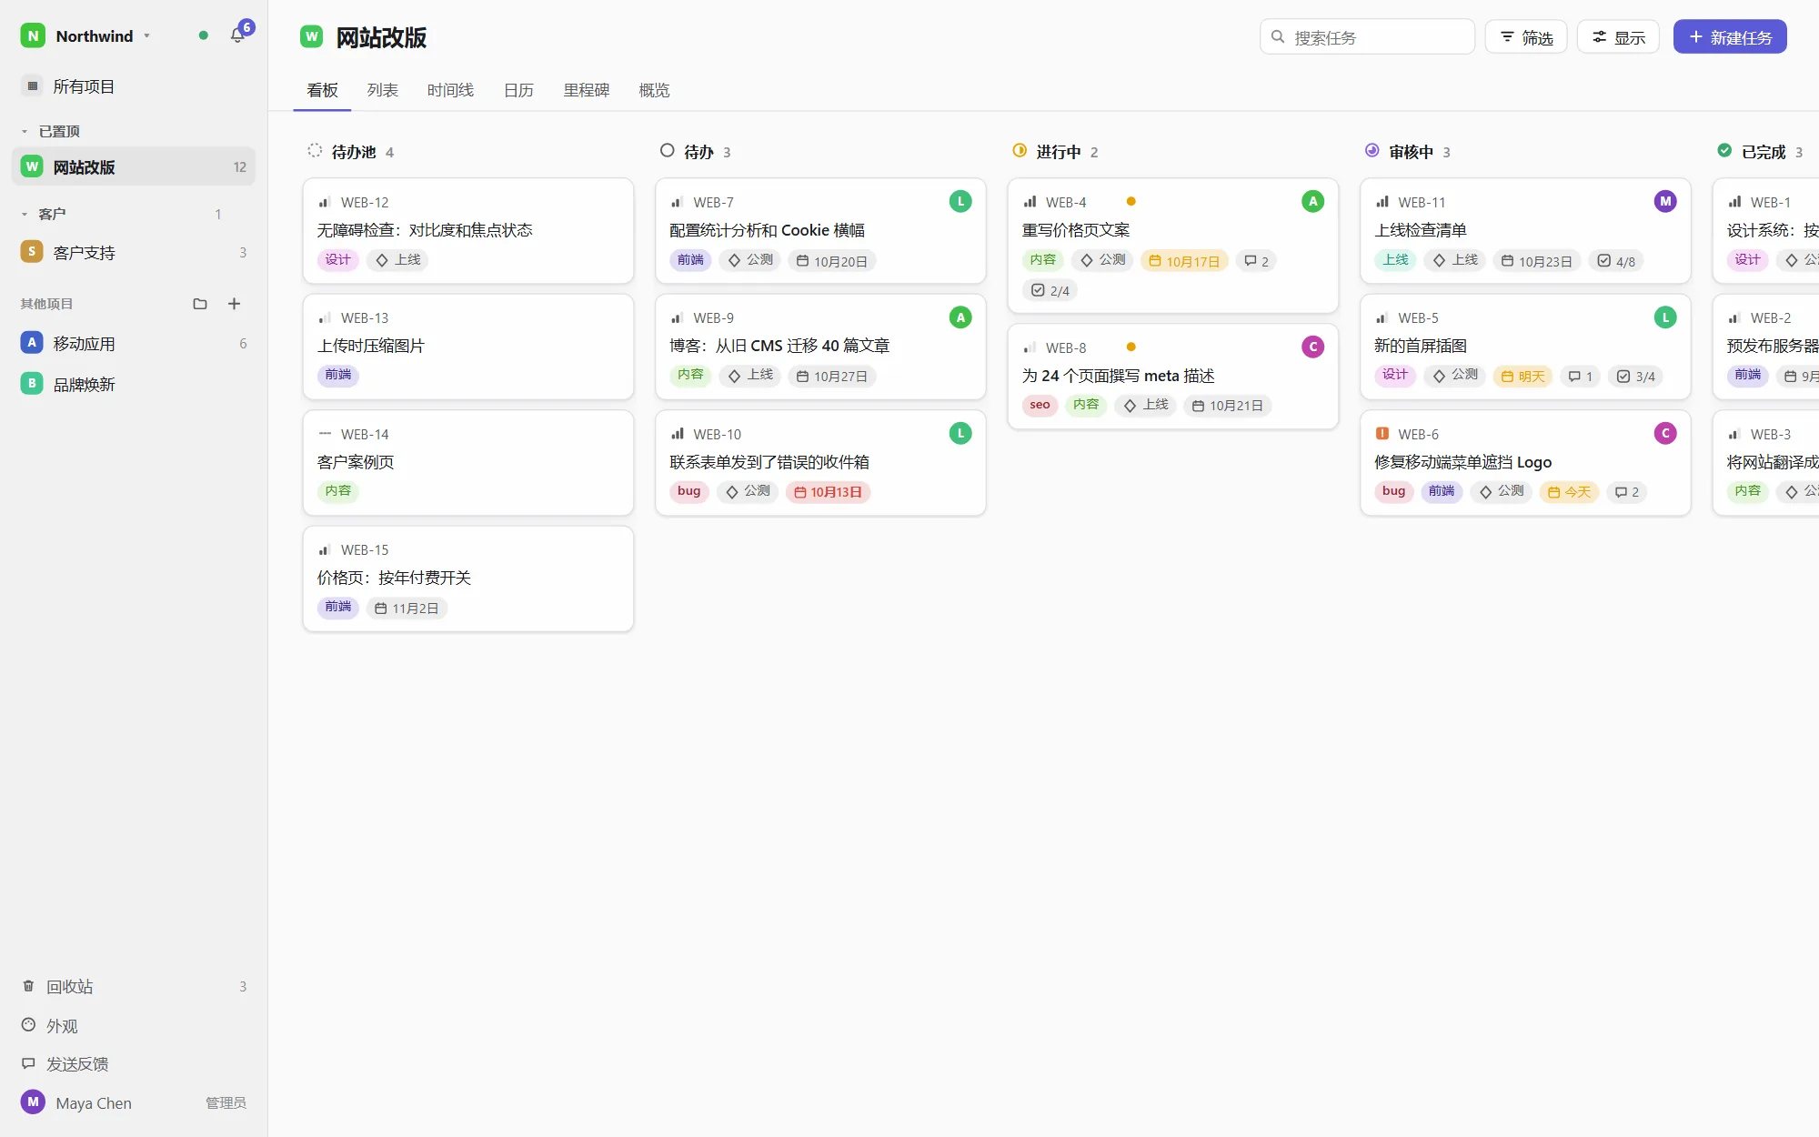Open the 回收站 trash item
The image size is (1819, 1137).
point(134,987)
